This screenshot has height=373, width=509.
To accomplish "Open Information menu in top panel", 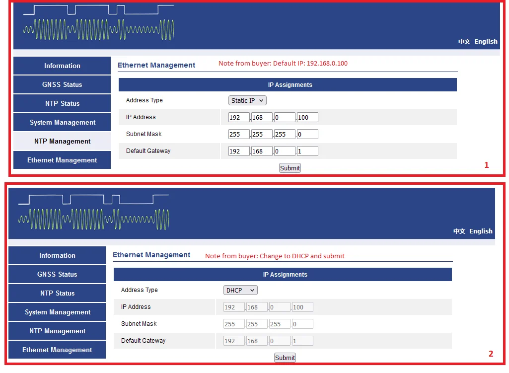I will (62, 66).
